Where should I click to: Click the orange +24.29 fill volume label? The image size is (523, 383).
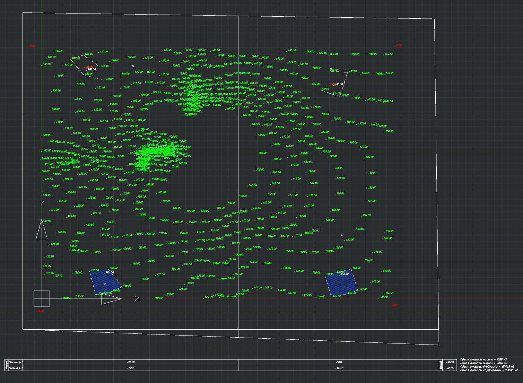pyautogui.click(x=88, y=67)
